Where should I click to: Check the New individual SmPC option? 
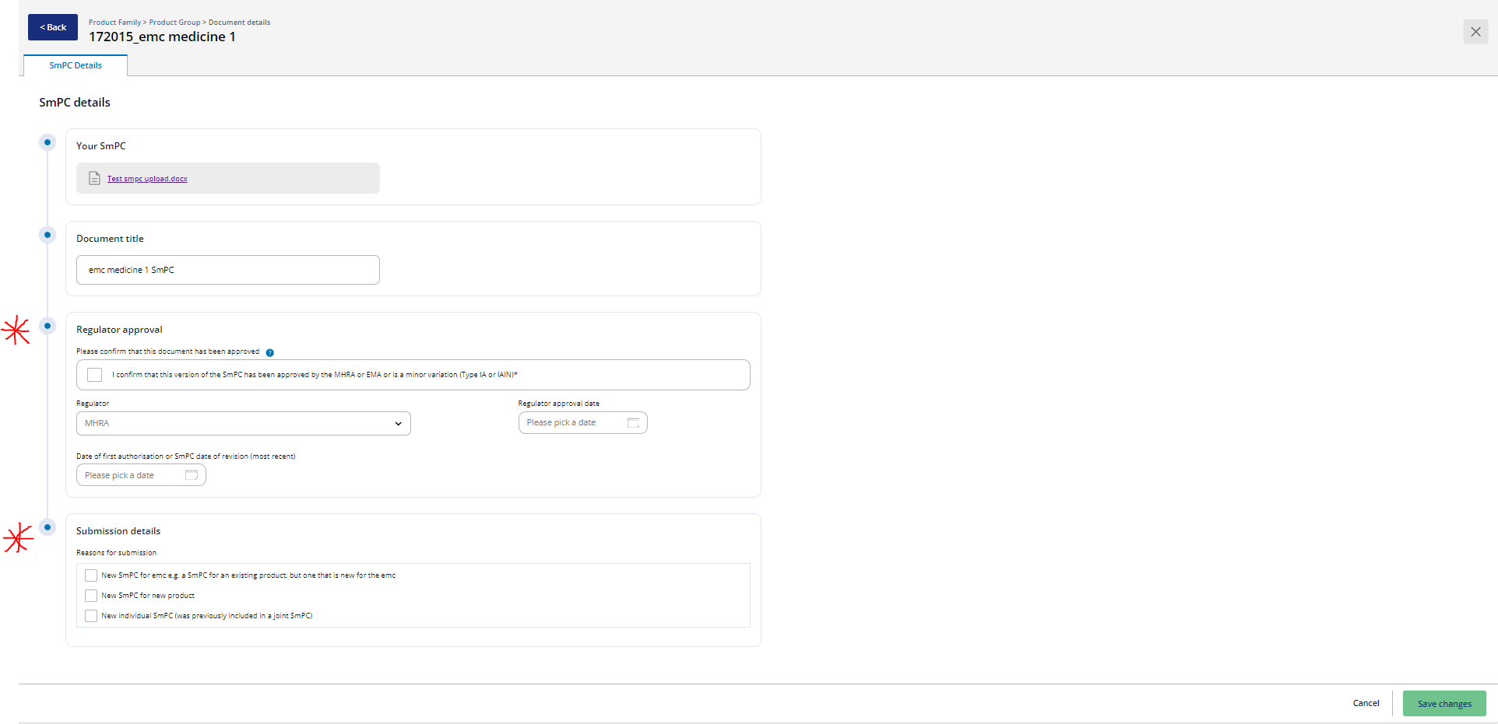91,615
